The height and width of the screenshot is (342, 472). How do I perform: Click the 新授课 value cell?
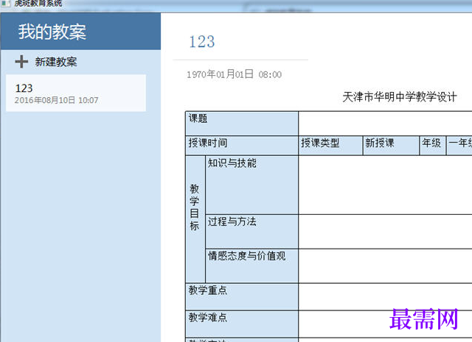[x=391, y=146]
